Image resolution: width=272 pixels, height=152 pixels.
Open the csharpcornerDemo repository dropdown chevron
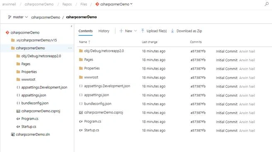(x=131, y=4)
